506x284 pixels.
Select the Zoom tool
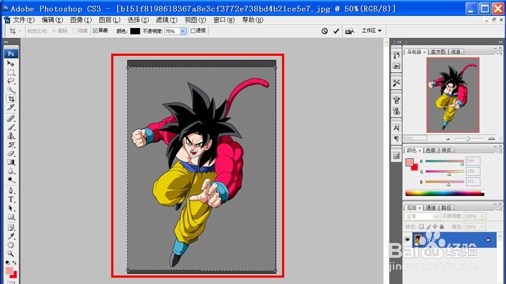11,254
